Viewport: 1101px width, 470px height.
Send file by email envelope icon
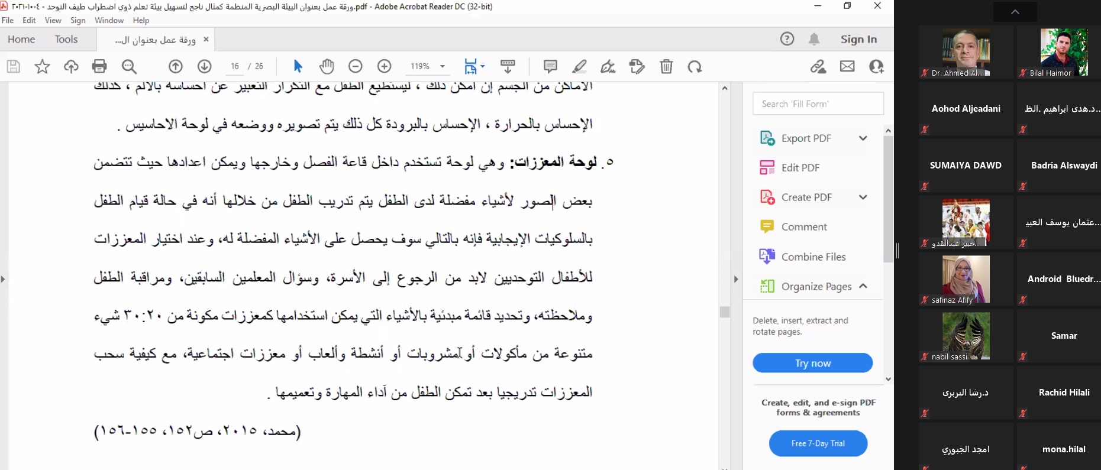tap(847, 66)
